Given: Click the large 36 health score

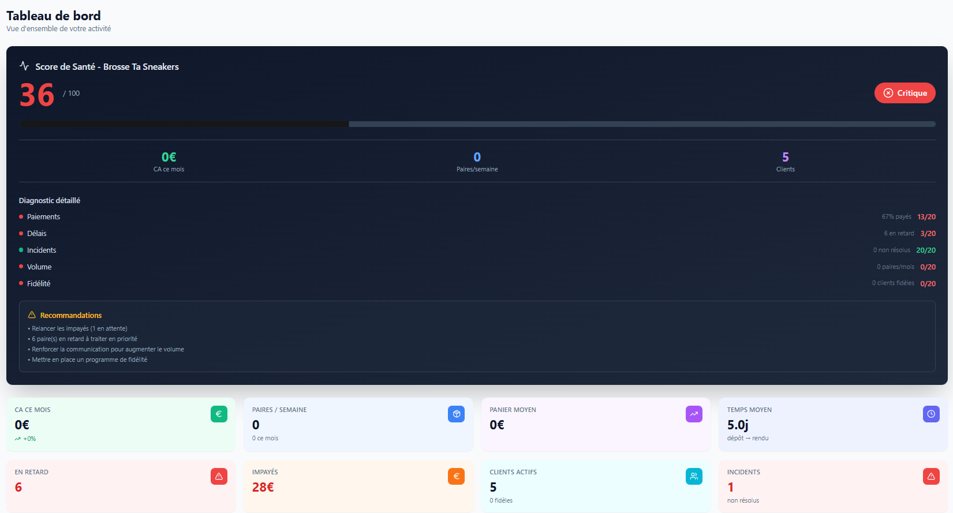Looking at the screenshot, I should point(37,95).
